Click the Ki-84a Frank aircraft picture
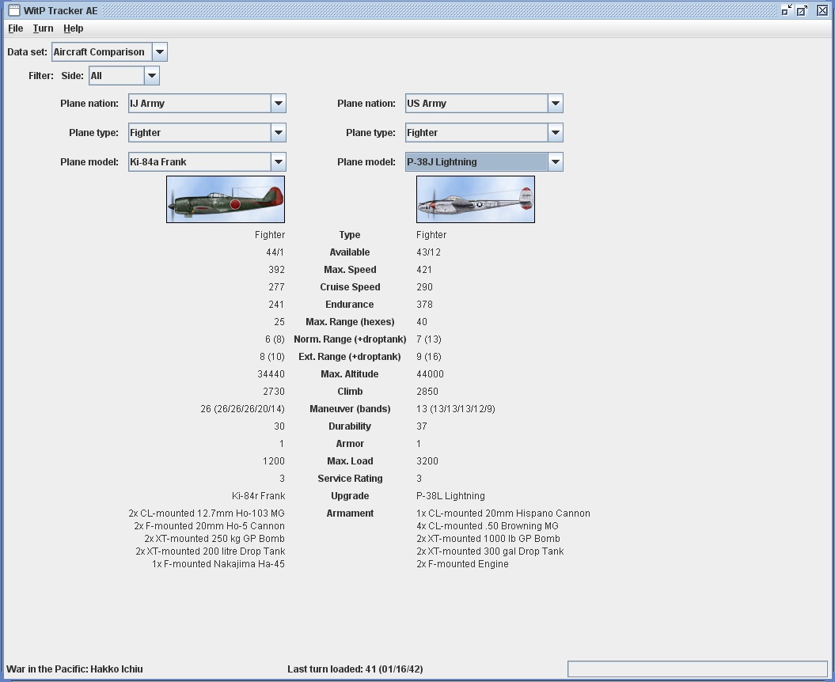 click(226, 199)
